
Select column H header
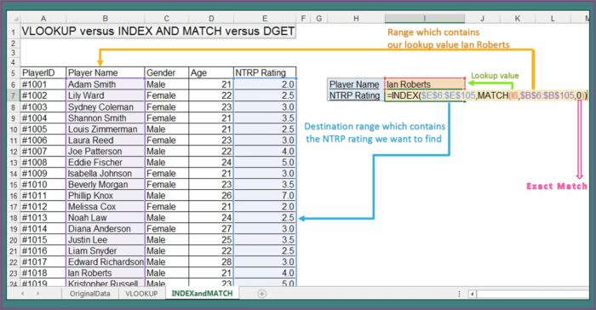coord(356,18)
